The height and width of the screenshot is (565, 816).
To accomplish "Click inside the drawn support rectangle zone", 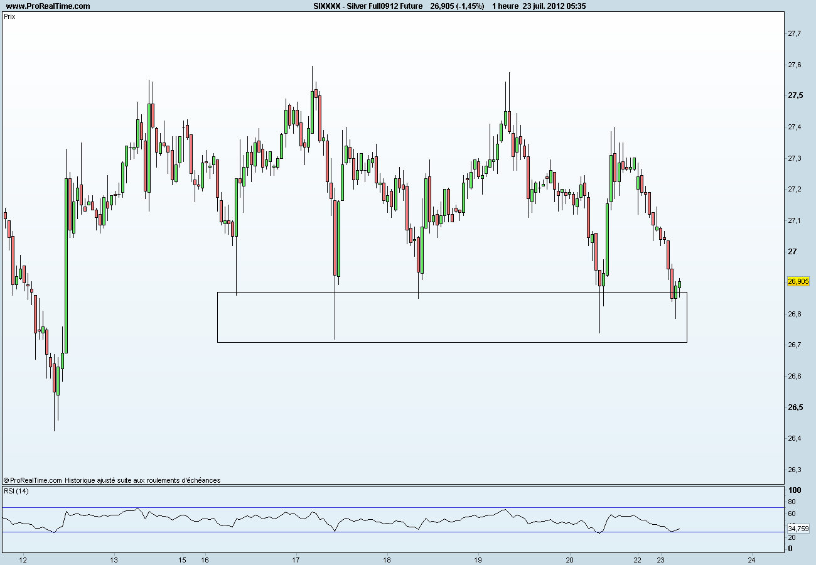I will tap(452, 317).
